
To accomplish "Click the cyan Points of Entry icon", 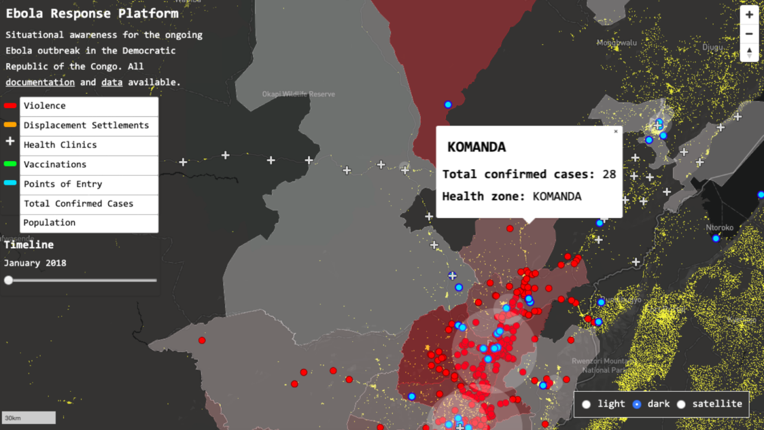I will (x=10, y=184).
